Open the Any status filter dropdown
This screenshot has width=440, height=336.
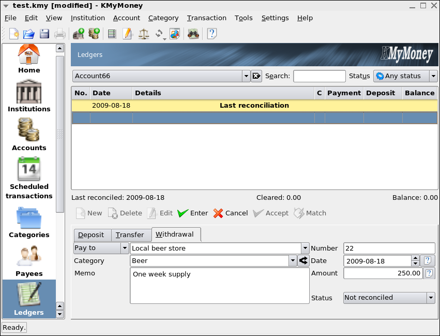(433, 76)
